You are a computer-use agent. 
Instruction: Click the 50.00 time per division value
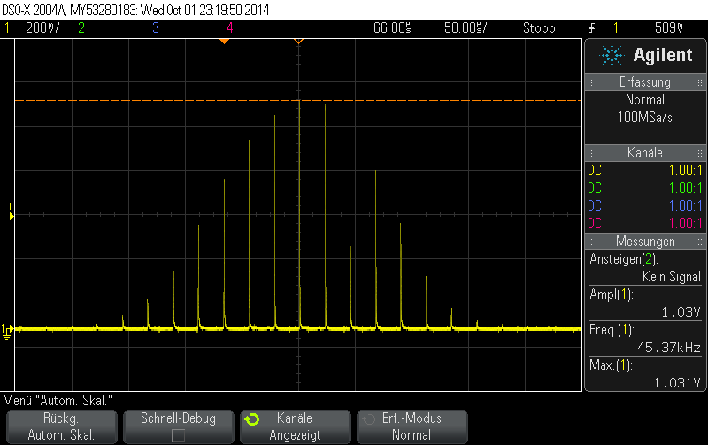[466, 28]
